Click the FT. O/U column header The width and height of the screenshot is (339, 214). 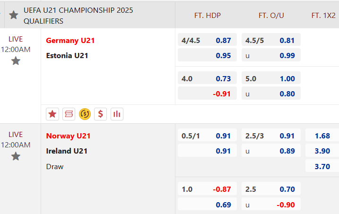point(271,15)
